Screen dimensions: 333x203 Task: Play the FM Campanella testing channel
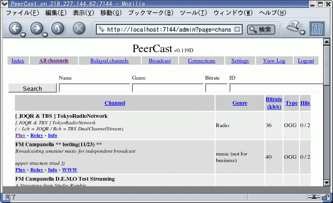click(x=20, y=170)
